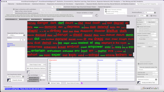Select the Cross Validation radio button
Viewport: 164px width, 92px height.
(x=28, y=79)
